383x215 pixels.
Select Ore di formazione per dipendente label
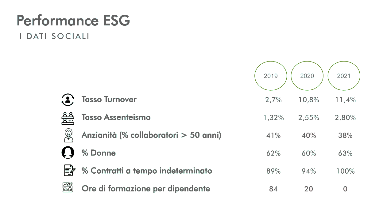click(x=146, y=188)
